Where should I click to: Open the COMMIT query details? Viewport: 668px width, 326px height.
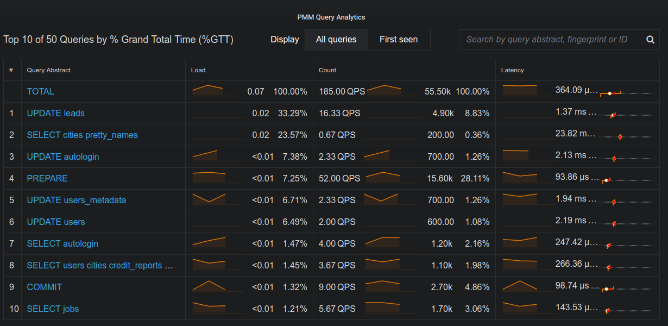coord(45,287)
